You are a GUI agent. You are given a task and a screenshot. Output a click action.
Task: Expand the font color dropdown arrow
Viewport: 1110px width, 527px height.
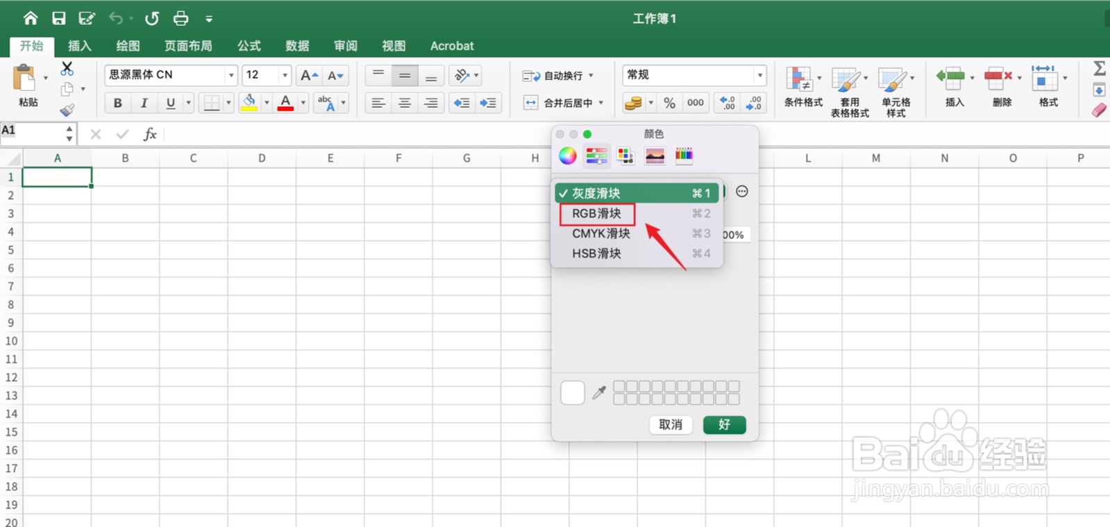coord(303,103)
